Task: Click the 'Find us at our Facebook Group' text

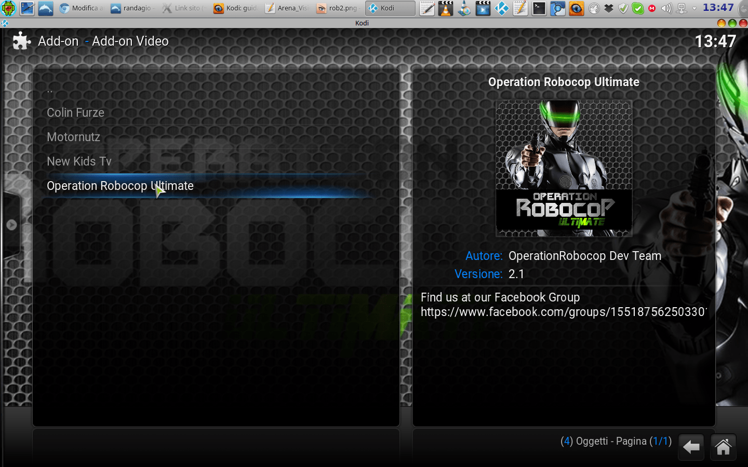Action: [x=500, y=297]
